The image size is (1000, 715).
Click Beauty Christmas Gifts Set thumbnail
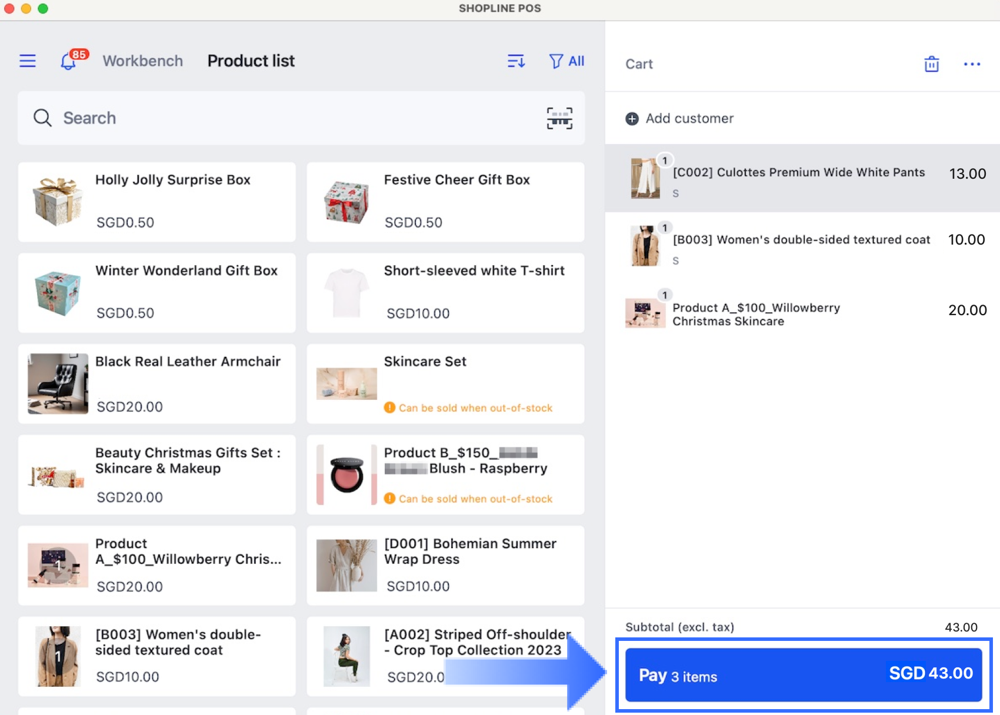pyautogui.click(x=58, y=476)
